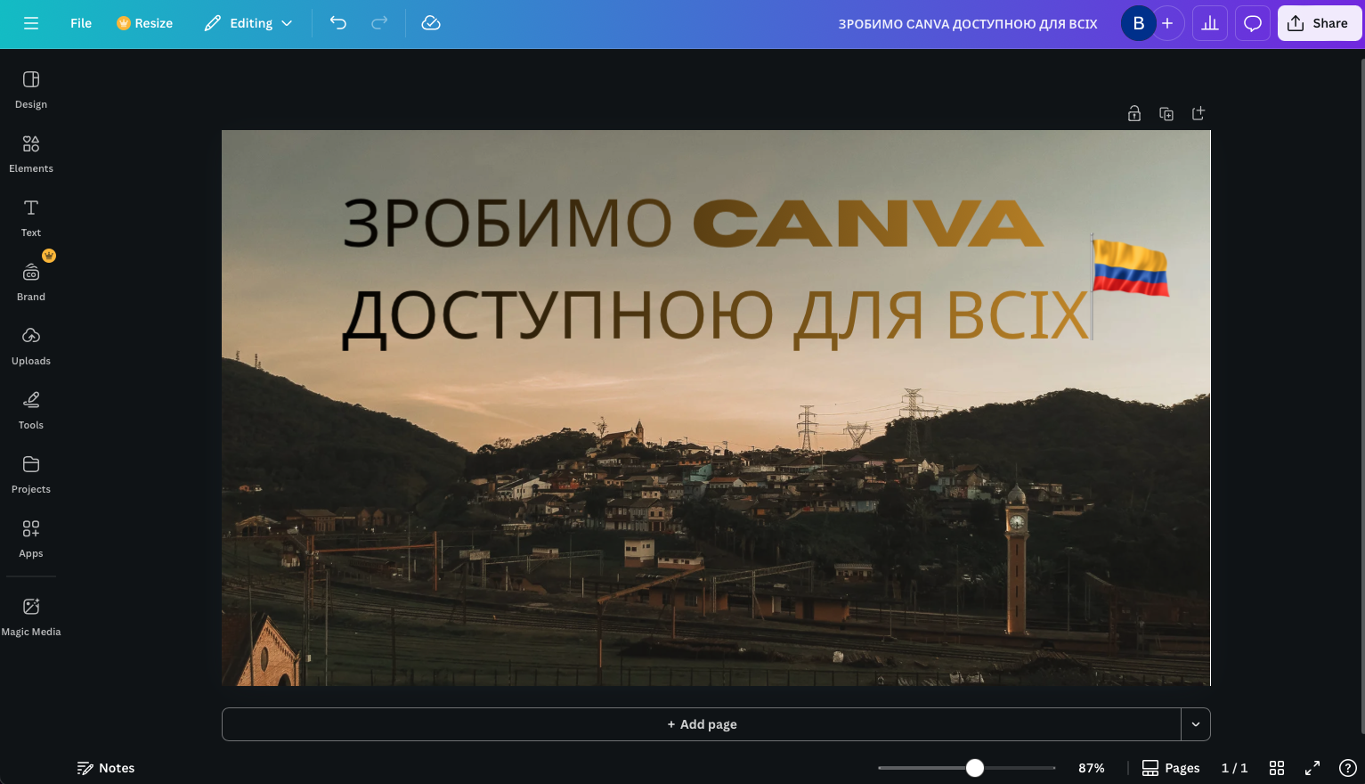Open the Notes panel
This screenshot has width=1365, height=784.
106,768
